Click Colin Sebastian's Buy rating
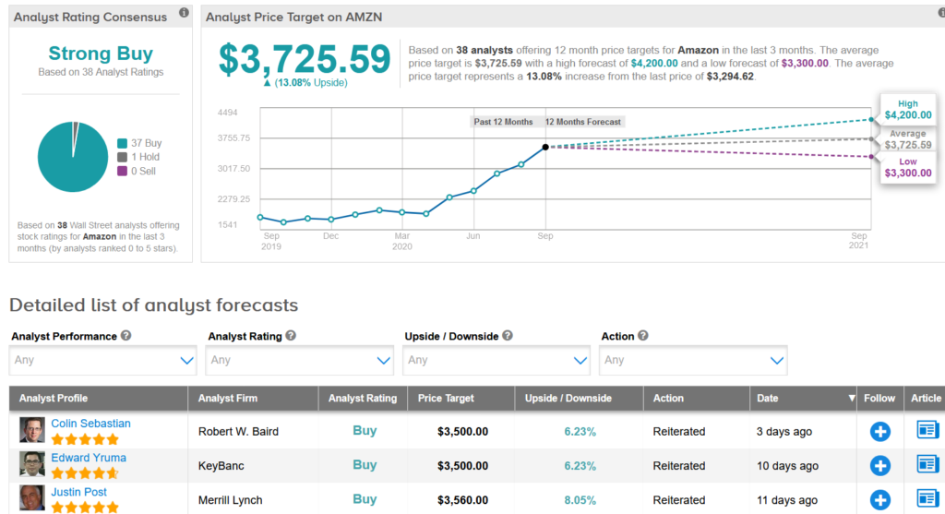 pyautogui.click(x=365, y=430)
